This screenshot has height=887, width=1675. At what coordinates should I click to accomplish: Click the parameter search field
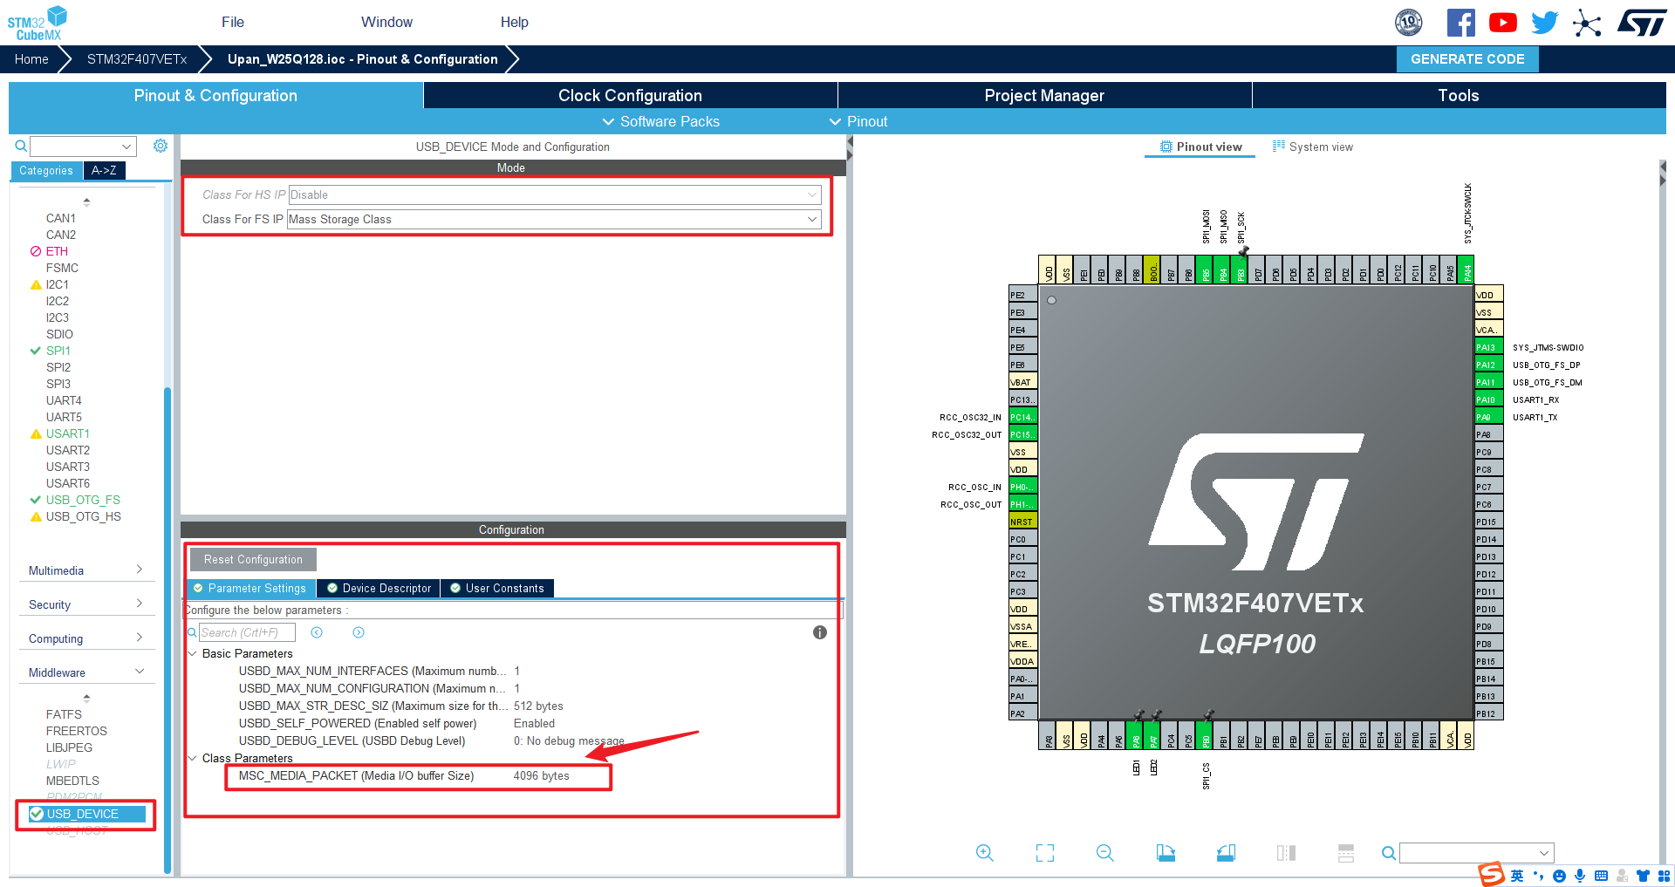(x=249, y=631)
